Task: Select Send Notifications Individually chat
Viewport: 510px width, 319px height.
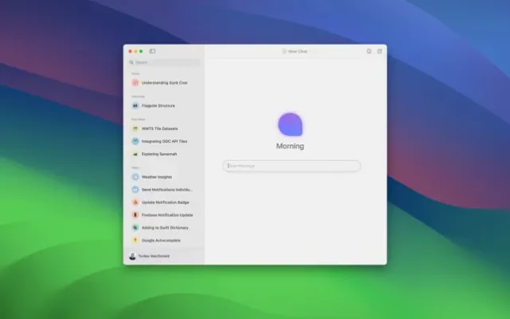Action: (x=167, y=190)
